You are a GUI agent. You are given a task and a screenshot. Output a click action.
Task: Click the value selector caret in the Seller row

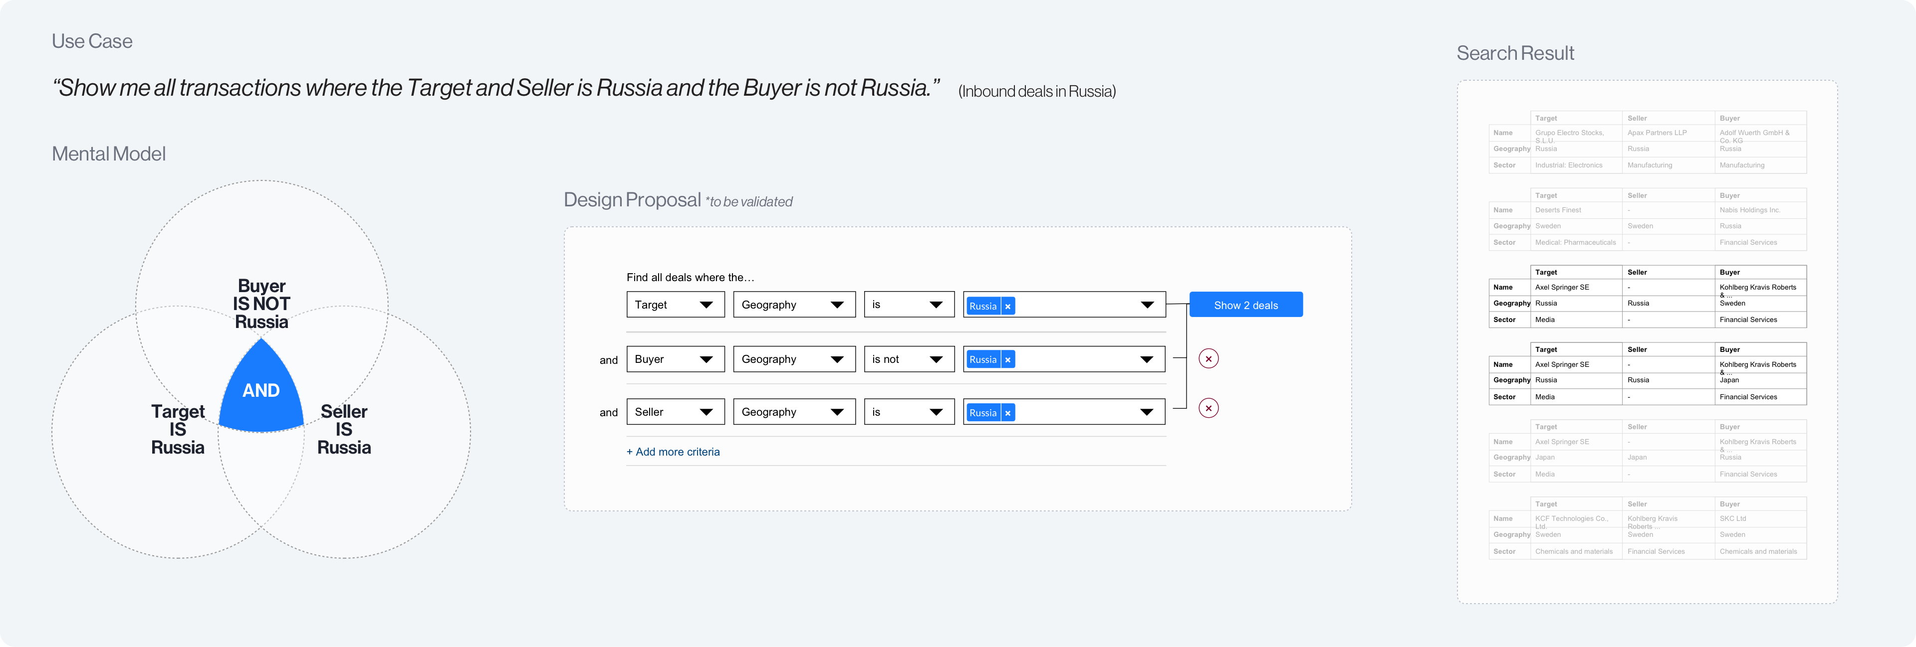(x=1146, y=412)
